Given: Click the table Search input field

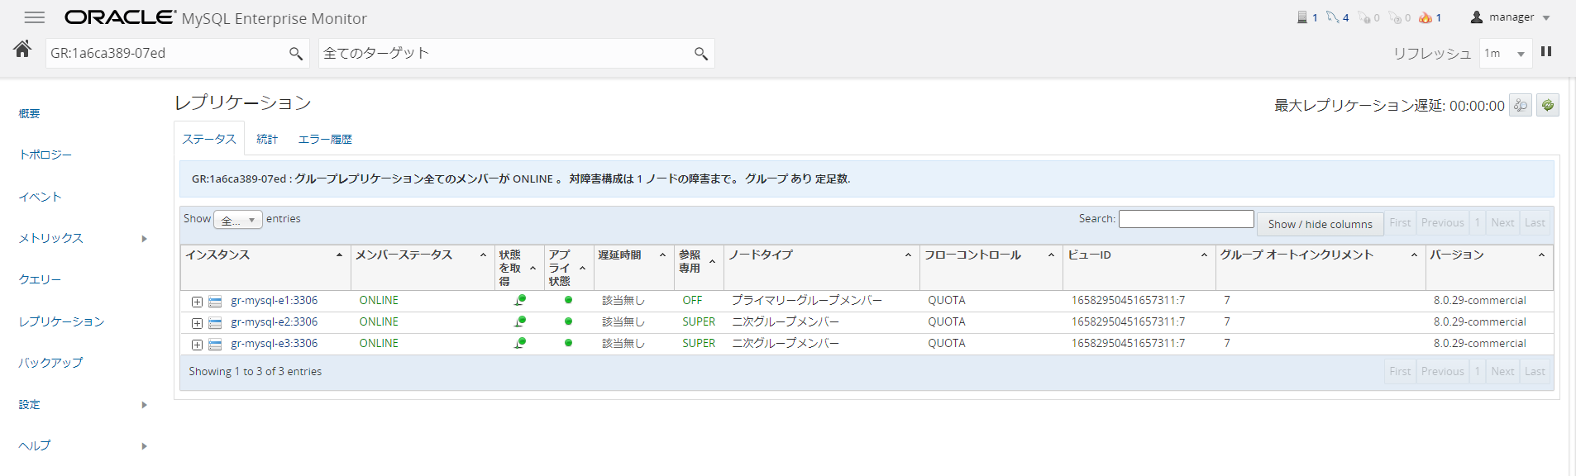Looking at the screenshot, I should [1186, 218].
